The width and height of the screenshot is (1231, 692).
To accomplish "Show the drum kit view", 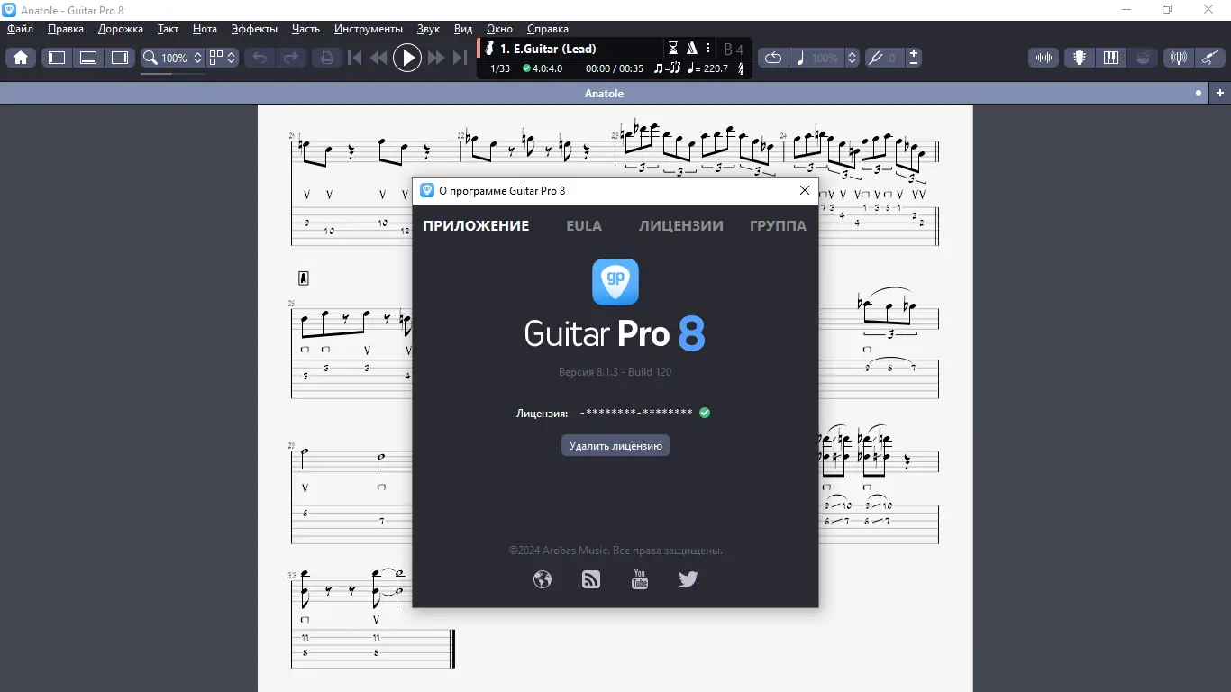I will 1143,58.
